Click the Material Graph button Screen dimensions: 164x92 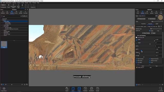point(141,19)
